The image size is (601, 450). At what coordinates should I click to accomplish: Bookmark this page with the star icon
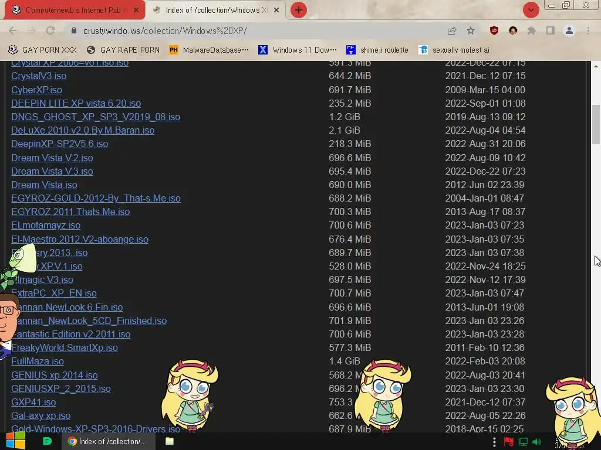471,30
